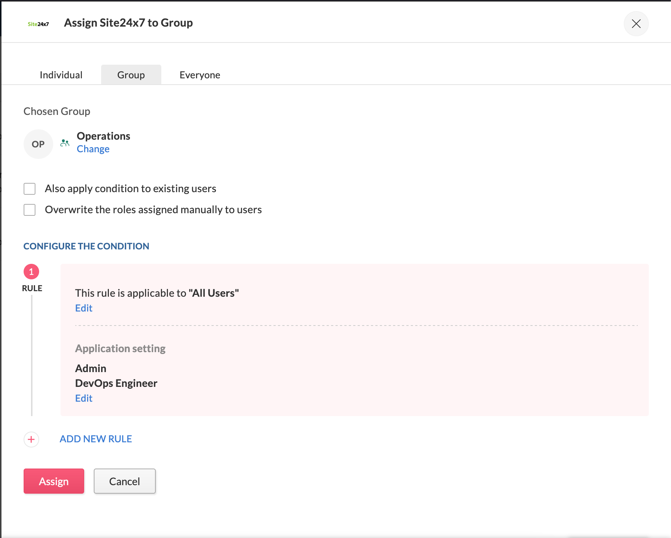This screenshot has height=538, width=671.
Task: Enable 'Also apply condition to existing users'
Action: coord(30,189)
